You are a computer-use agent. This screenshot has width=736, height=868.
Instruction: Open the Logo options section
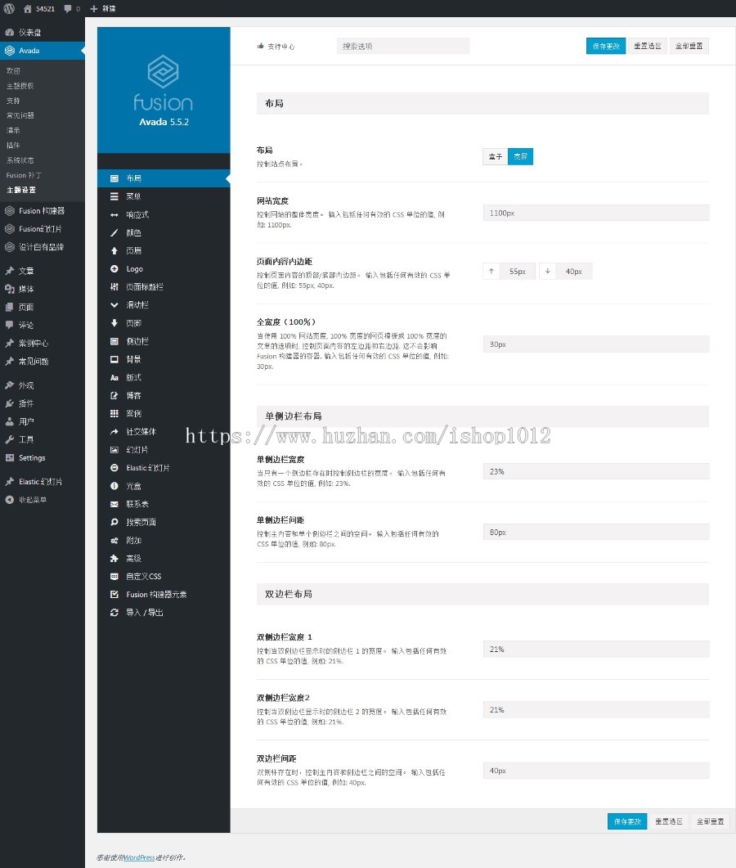164,268
